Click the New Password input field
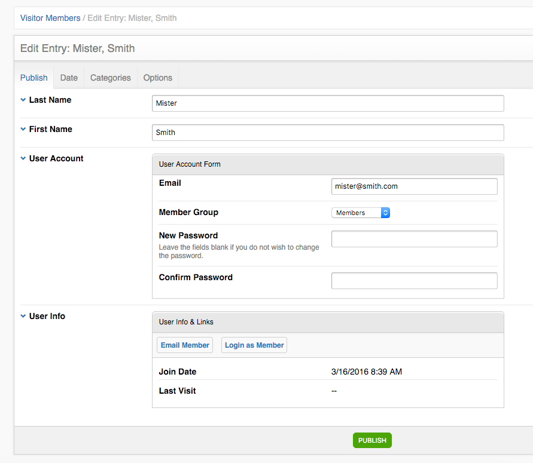Viewport: 533px width, 463px height. pyautogui.click(x=415, y=239)
